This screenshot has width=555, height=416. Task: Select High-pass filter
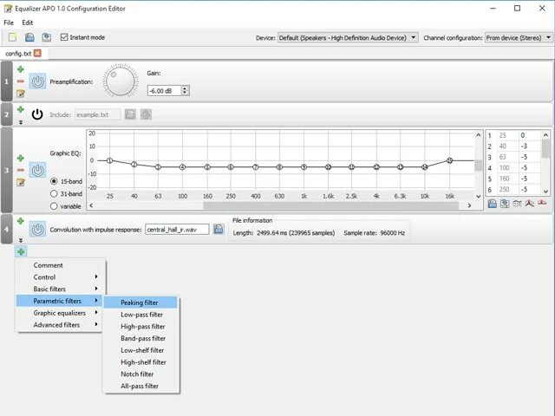[x=140, y=327]
